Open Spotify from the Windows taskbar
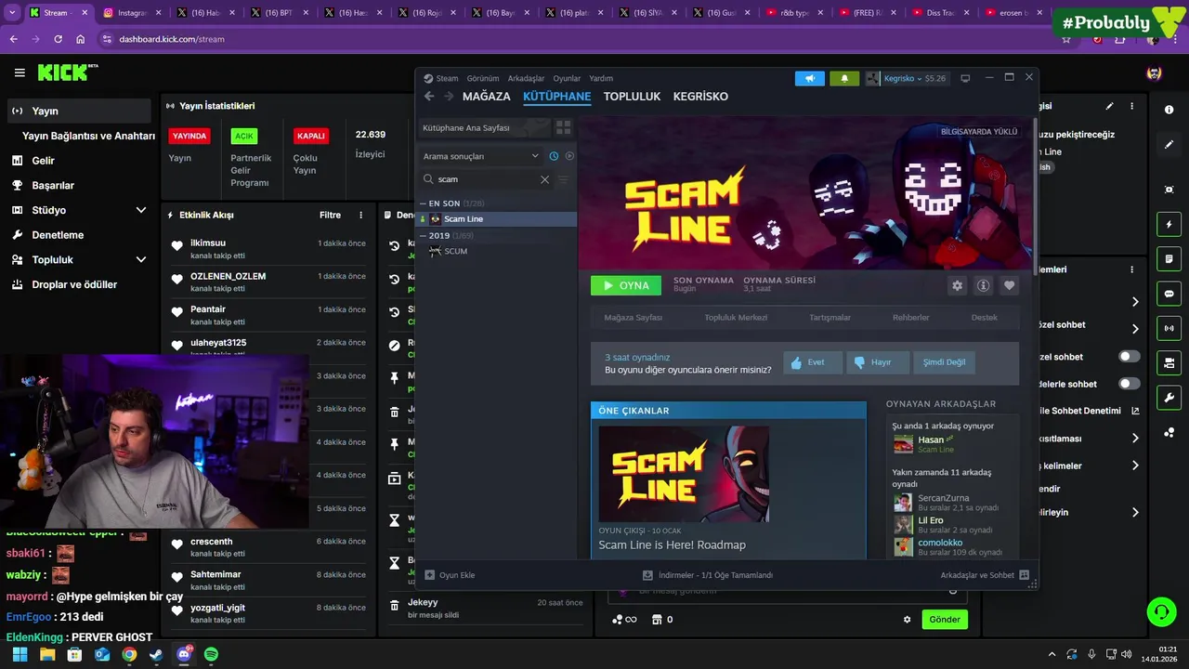Screen dimensions: 1189x669 click(211, 654)
